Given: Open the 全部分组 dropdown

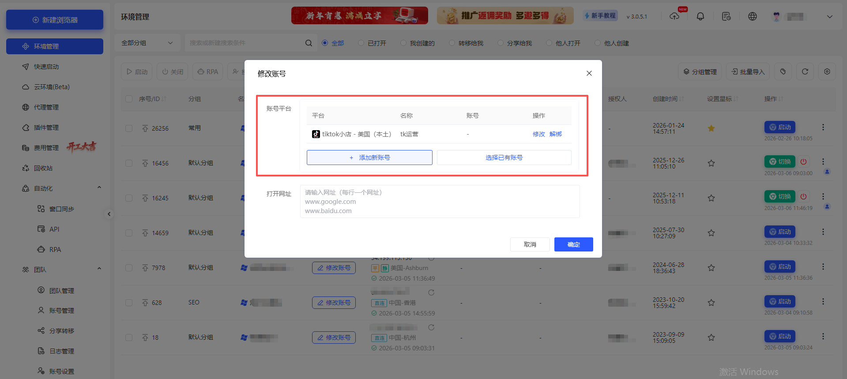Looking at the screenshot, I should coord(147,43).
